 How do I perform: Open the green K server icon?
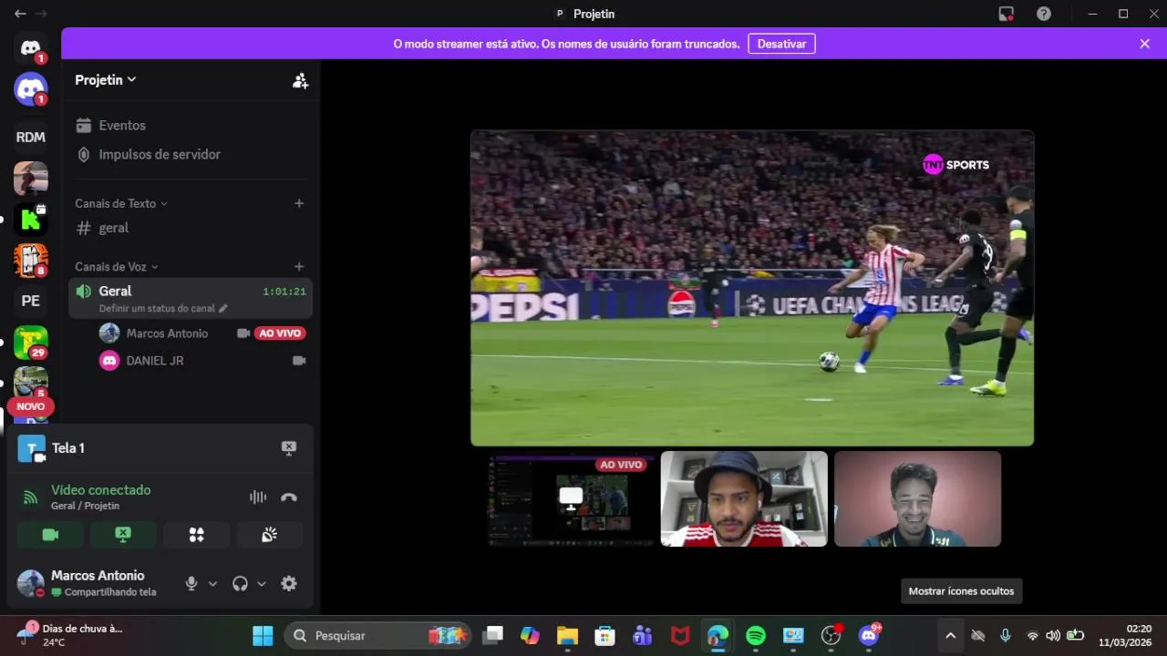click(30, 219)
